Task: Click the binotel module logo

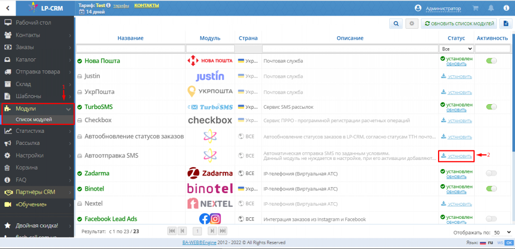Action: pos(210,189)
